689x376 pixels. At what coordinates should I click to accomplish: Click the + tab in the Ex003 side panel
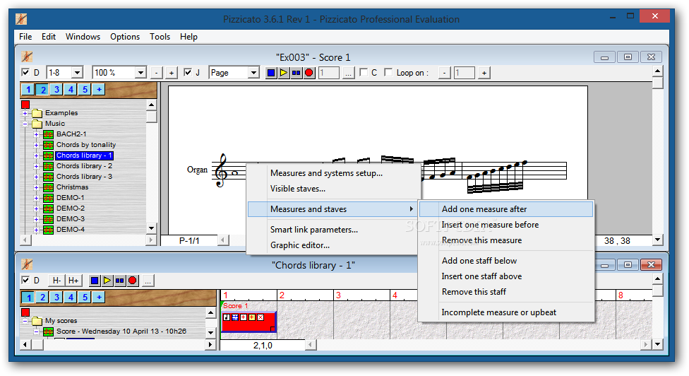tap(99, 90)
